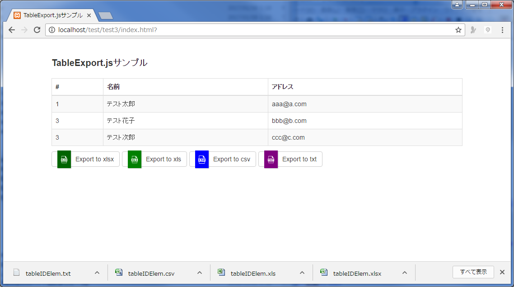Click the すべて表示 button

click(473, 272)
